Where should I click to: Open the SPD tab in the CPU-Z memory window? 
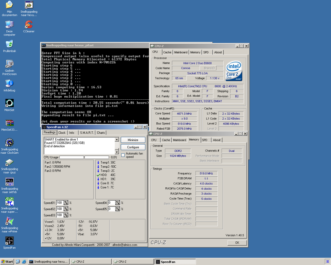point(205,140)
